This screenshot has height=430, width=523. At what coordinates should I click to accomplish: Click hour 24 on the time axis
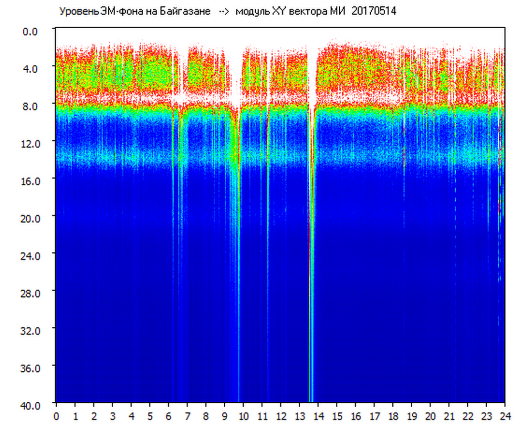pos(505,416)
